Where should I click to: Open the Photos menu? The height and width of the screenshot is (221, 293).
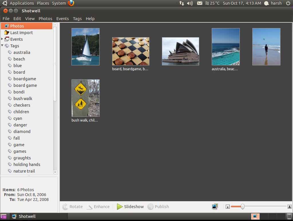pos(45,19)
